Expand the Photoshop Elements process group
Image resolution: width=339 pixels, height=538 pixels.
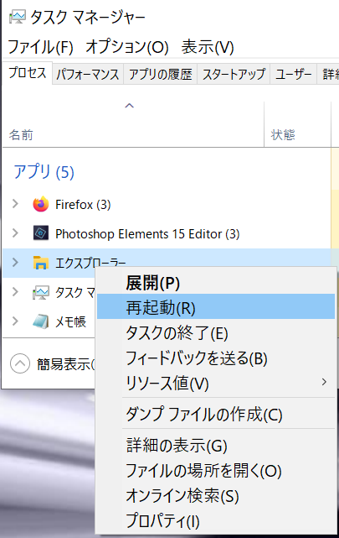(x=15, y=233)
